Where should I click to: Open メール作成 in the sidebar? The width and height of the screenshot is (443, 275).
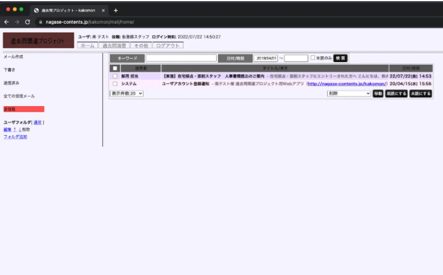(14, 57)
